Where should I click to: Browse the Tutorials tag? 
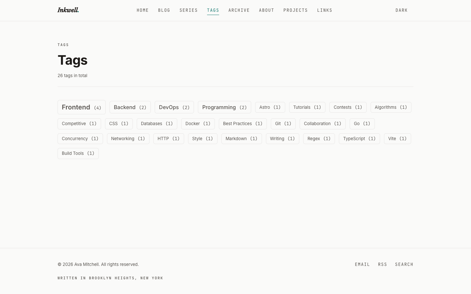[307, 107]
